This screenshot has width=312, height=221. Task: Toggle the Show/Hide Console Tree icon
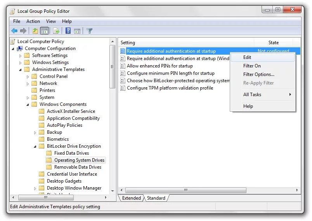[x=44, y=31]
